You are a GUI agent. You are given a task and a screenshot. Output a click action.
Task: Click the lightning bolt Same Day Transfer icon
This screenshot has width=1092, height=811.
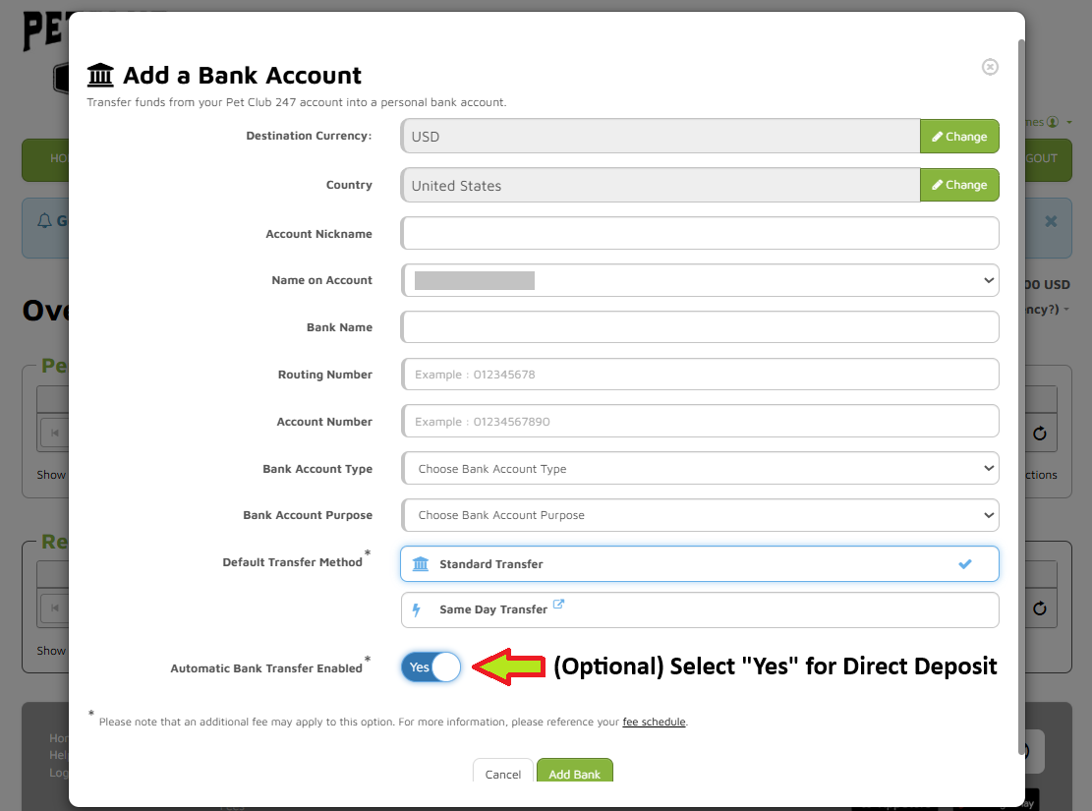[417, 610]
